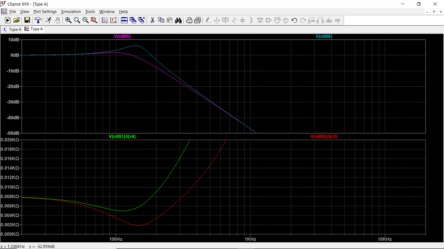444x249 pixels.
Task: Paste with the clipboard icon
Action: coord(169,20)
